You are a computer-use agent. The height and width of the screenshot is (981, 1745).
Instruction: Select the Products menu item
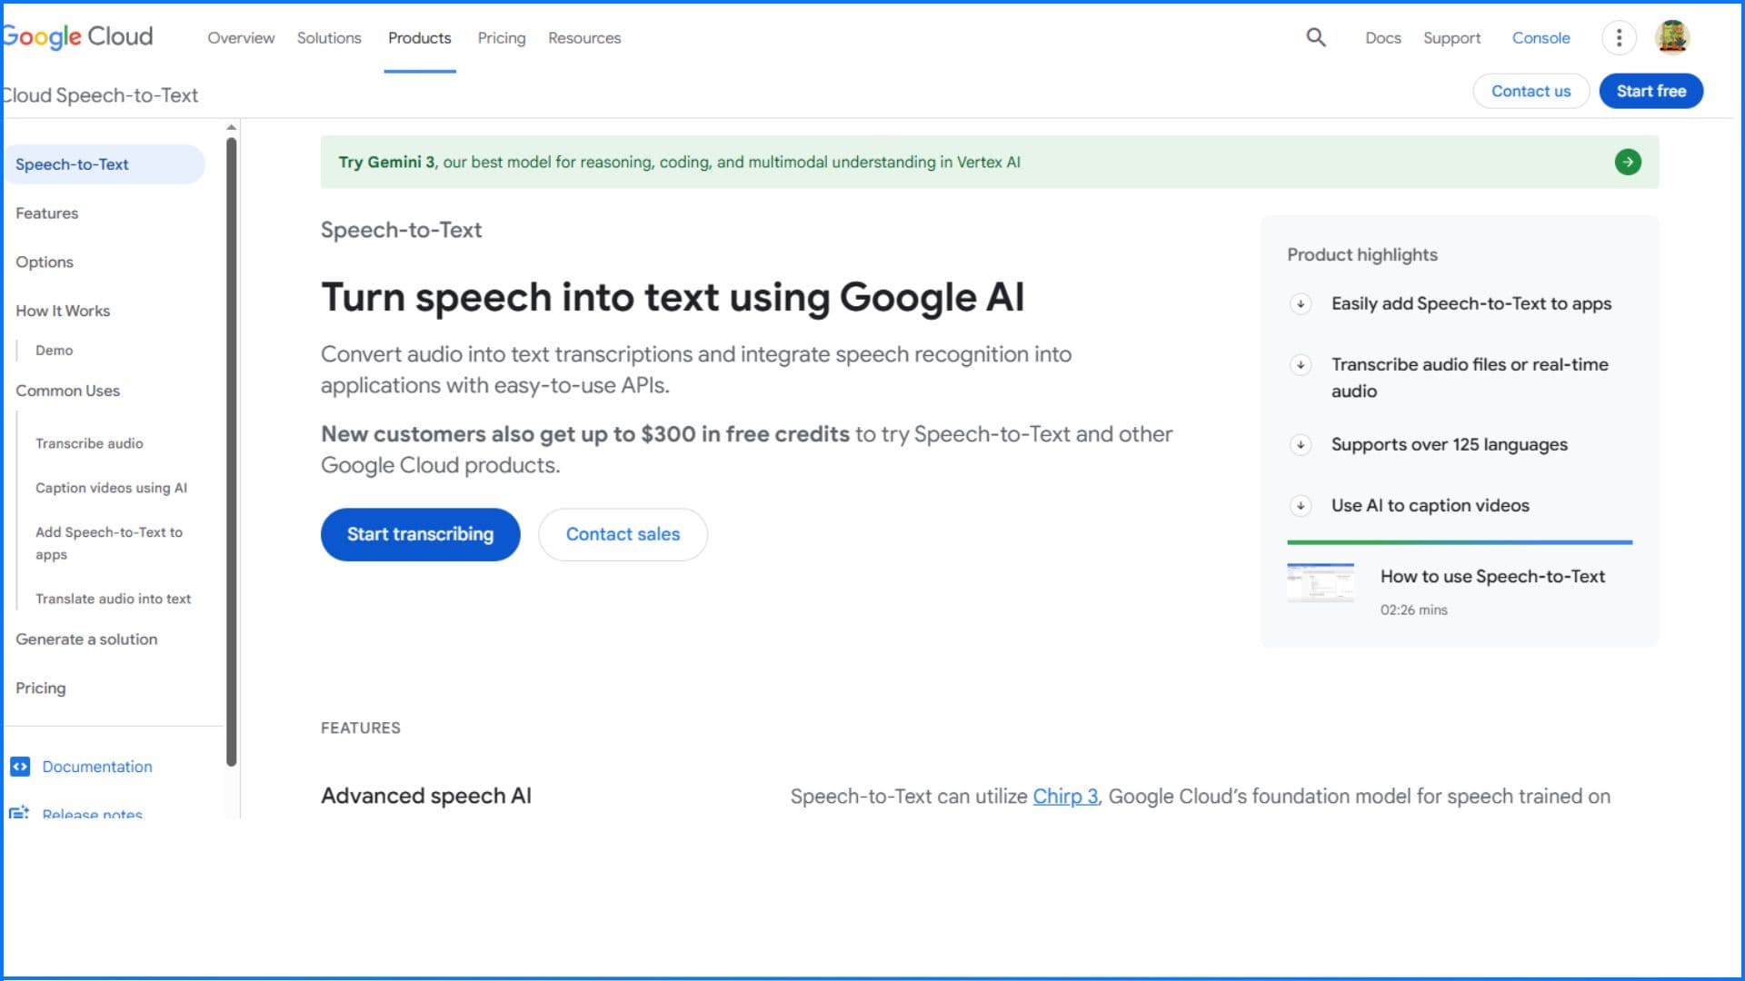[x=419, y=38]
